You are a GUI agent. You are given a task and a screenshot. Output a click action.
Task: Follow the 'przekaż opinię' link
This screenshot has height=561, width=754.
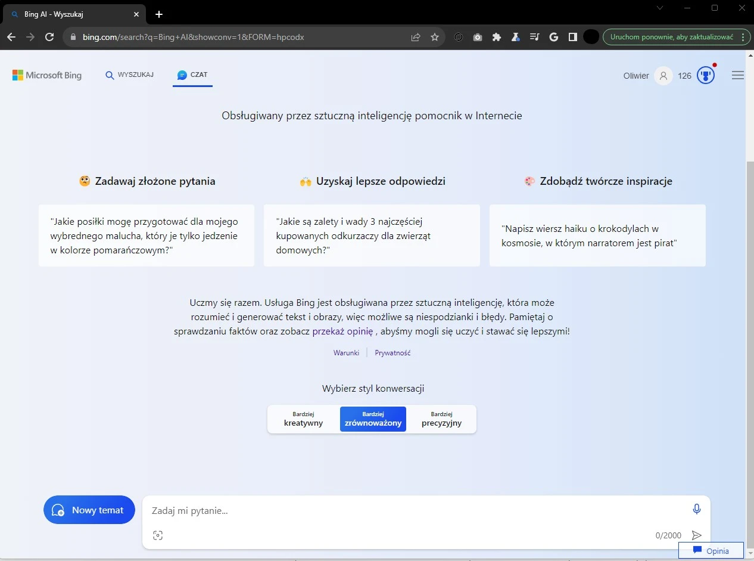(x=342, y=331)
